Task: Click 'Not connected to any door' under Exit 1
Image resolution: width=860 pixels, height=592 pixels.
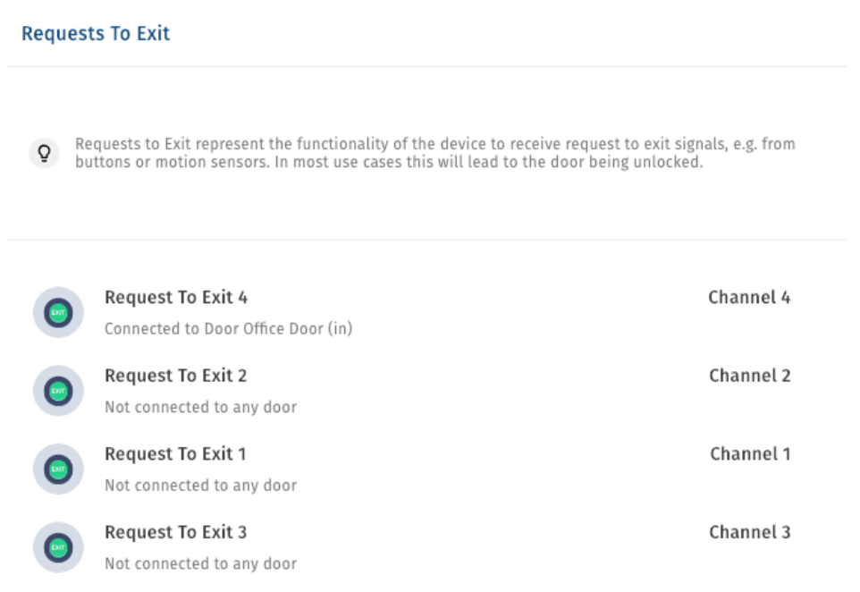Action: point(201,486)
